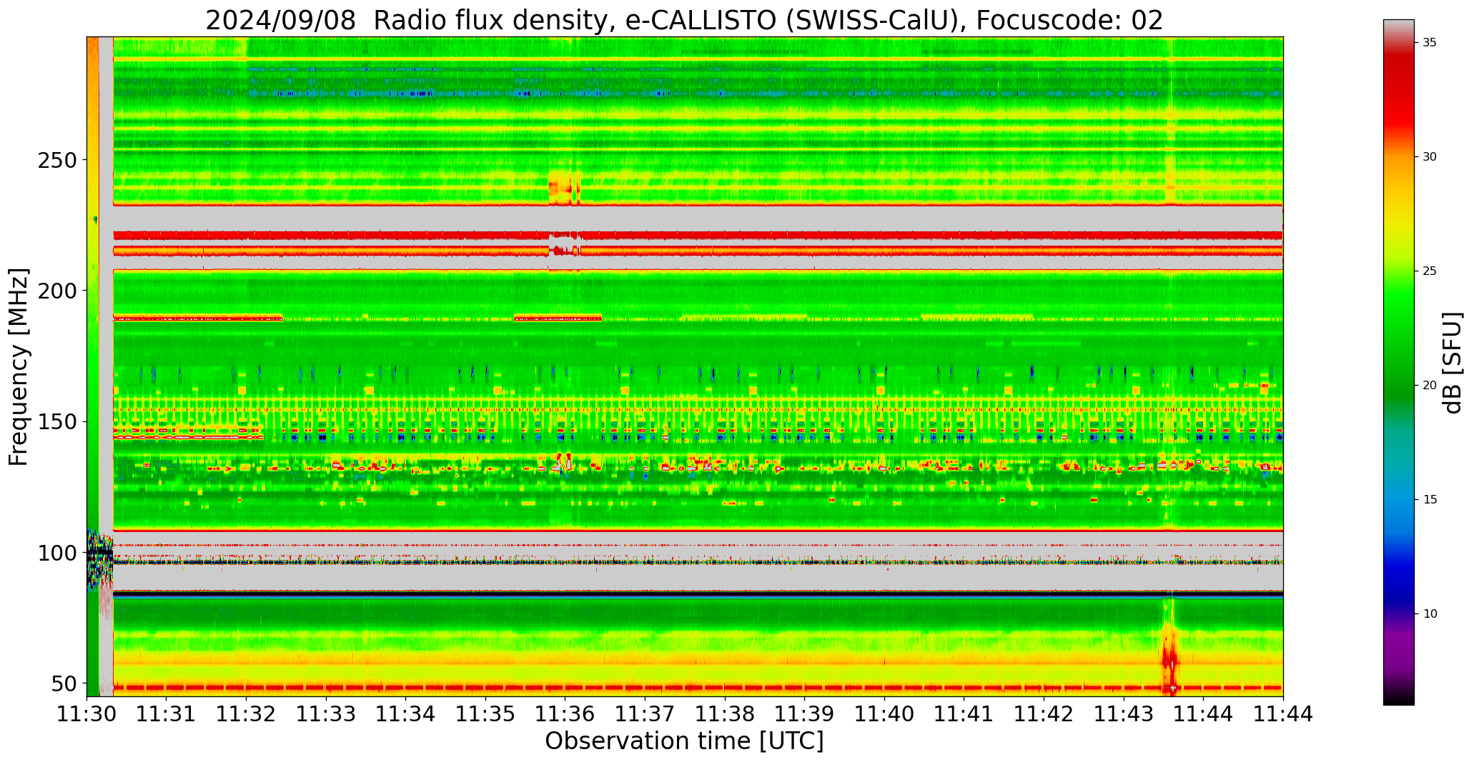This screenshot has height=762, width=1474.
Task: Click the 11:40 time tick label
Action: (884, 713)
